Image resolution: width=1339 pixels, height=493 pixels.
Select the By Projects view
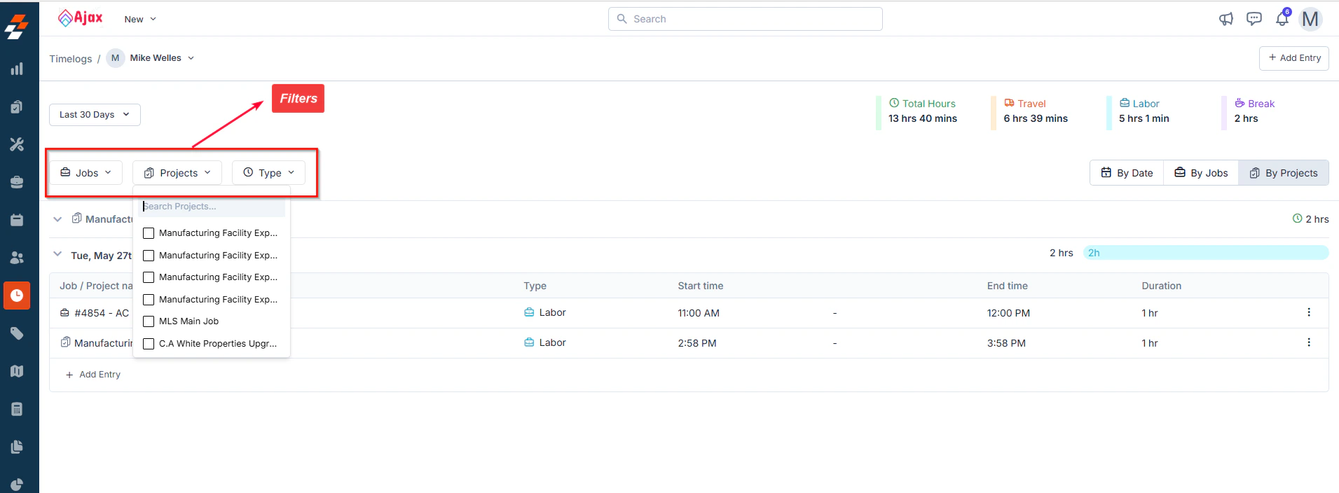coord(1284,173)
